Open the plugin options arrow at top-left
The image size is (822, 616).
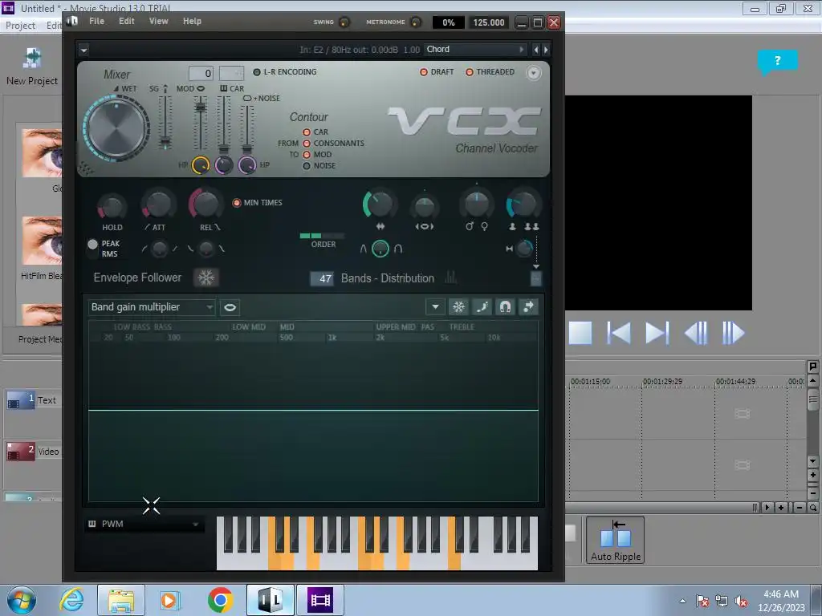pyautogui.click(x=83, y=51)
